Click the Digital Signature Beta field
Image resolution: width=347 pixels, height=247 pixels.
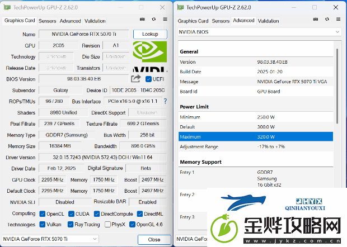146,168
